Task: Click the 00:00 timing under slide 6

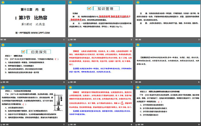Action: click(x=138, y=82)
